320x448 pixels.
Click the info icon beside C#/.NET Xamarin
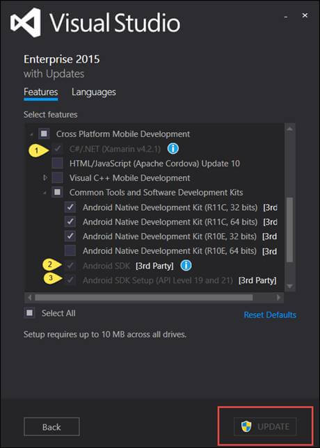(x=173, y=149)
